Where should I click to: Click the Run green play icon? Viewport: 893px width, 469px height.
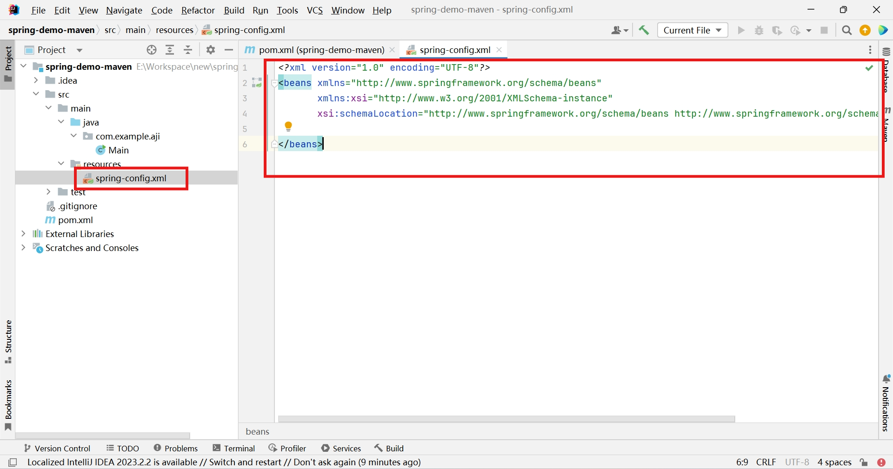pyautogui.click(x=741, y=30)
